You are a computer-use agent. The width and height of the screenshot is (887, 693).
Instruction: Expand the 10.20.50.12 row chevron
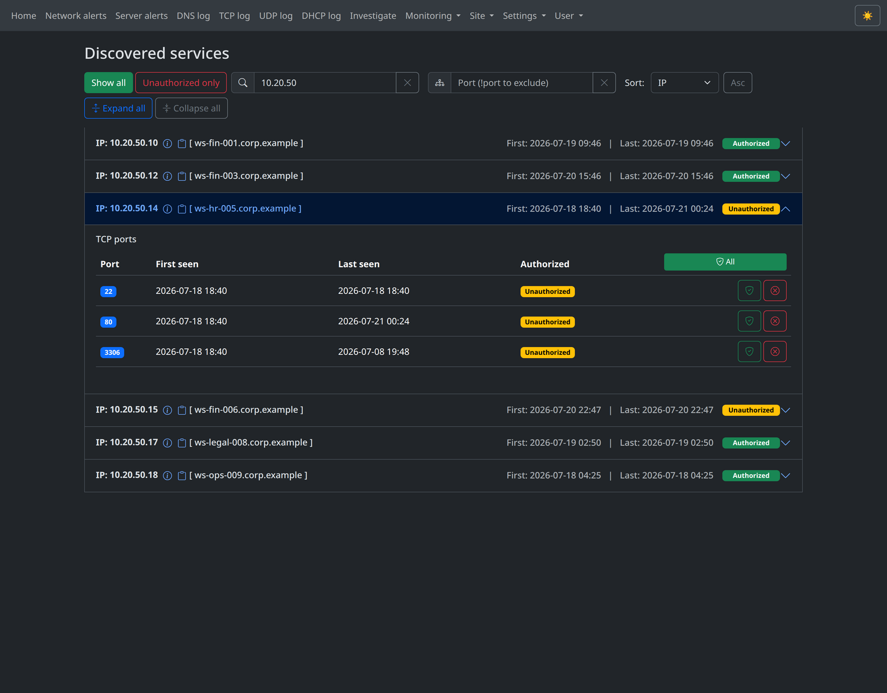(786, 176)
